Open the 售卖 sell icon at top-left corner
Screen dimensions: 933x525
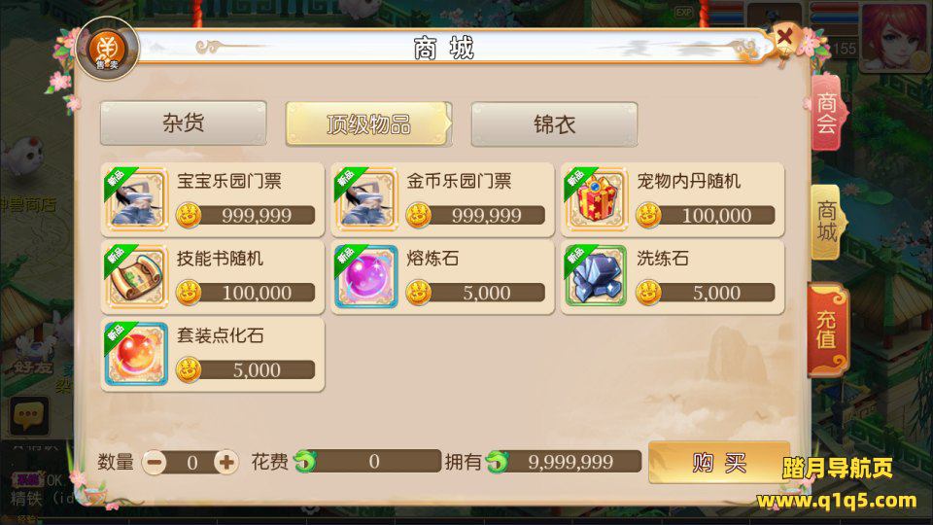pyautogui.click(x=108, y=49)
